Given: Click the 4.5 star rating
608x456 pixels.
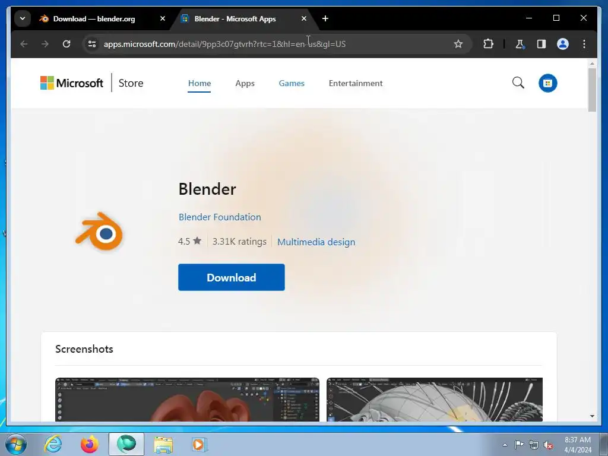Looking at the screenshot, I should pos(189,241).
